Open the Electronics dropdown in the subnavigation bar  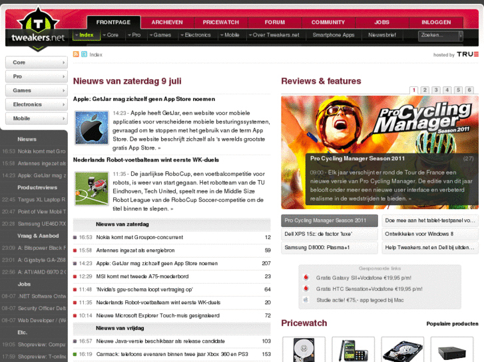tap(196, 35)
